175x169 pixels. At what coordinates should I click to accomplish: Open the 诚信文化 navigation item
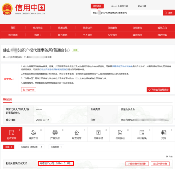[162, 28]
